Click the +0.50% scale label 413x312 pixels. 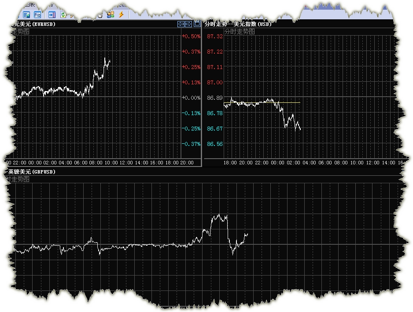point(191,36)
